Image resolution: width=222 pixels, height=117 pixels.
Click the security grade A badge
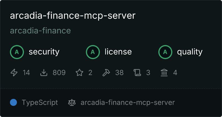(x=17, y=52)
